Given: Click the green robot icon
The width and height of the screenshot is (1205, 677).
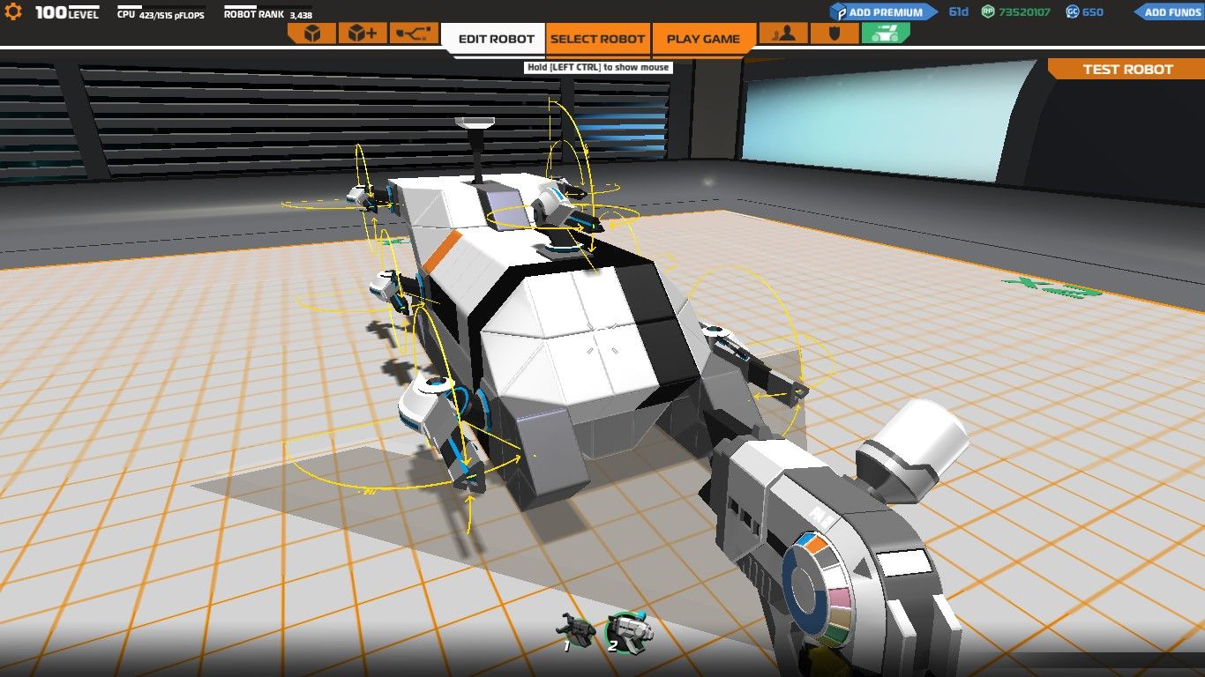Looking at the screenshot, I should (885, 33).
